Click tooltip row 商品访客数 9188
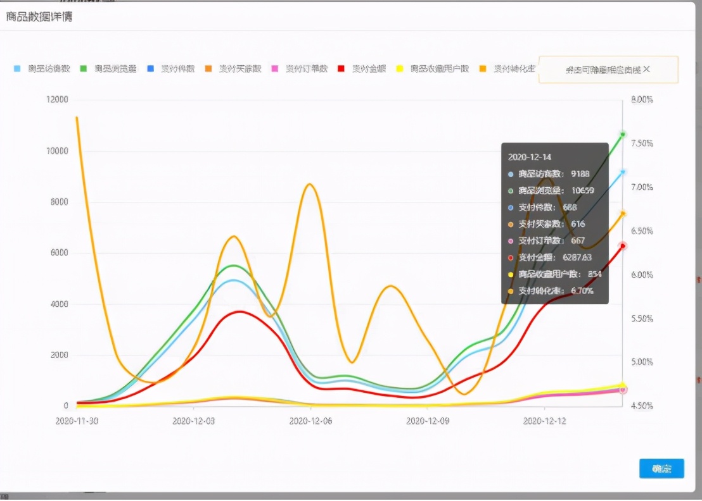This screenshot has width=702, height=501. point(549,174)
